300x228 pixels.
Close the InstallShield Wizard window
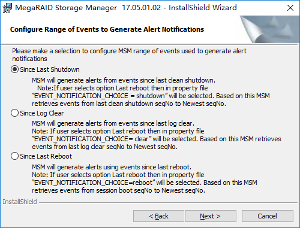(290, 8)
